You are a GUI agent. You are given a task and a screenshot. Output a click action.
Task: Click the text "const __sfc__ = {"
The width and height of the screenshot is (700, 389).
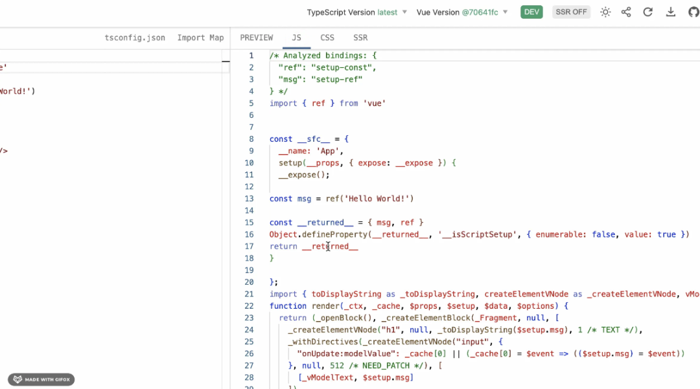(309, 139)
